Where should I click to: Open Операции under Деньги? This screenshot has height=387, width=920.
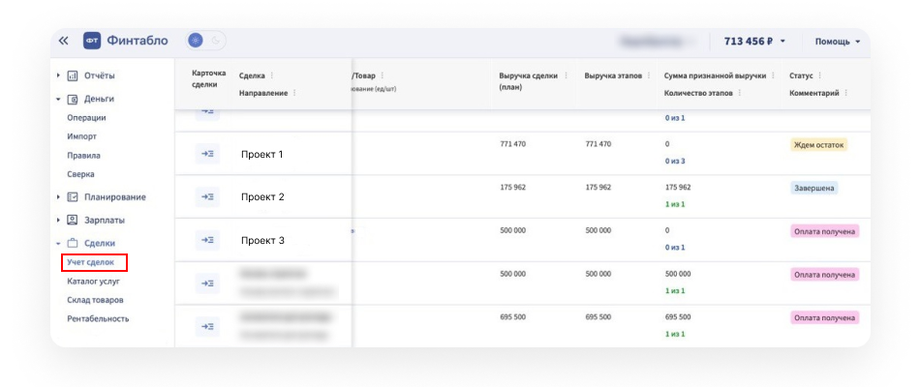click(86, 118)
